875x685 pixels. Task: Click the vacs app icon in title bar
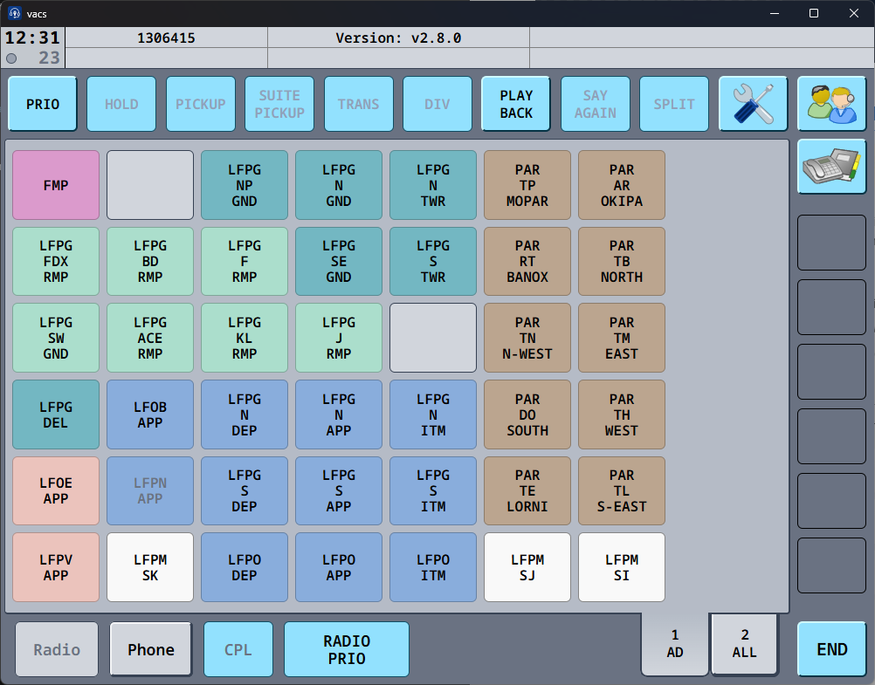point(15,13)
